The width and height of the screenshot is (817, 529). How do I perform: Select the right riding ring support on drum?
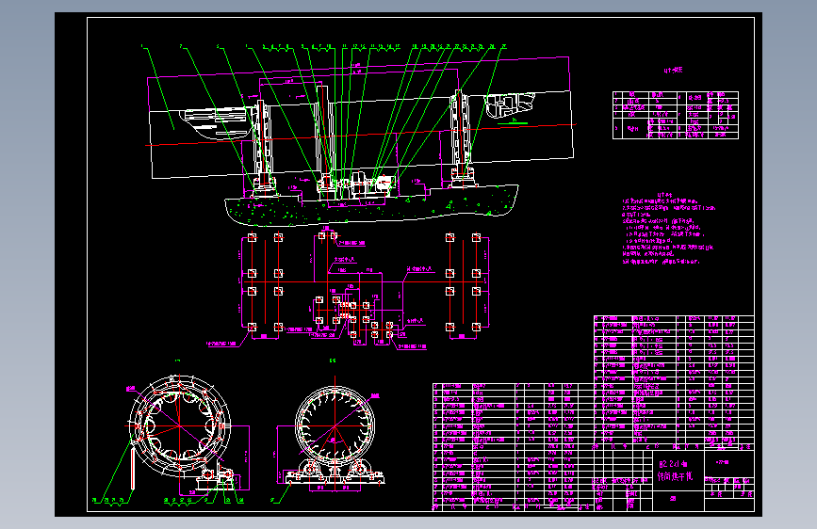[462, 136]
